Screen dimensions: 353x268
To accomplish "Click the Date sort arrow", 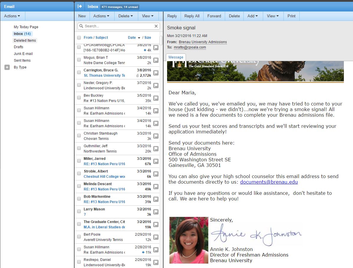I will 139,38.
